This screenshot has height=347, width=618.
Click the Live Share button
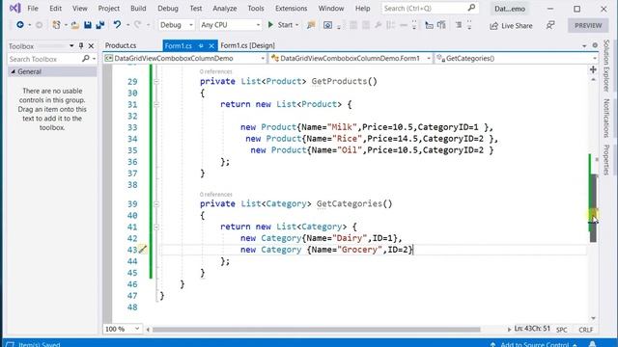(x=511, y=26)
